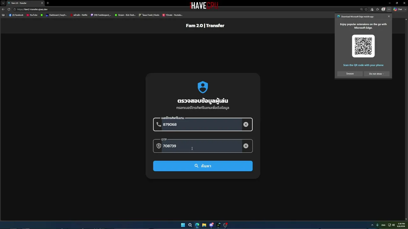Click the ตรวจสอบข้อมูลผู้เล่น heading
The image size is (408, 229).
(x=203, y=101)
